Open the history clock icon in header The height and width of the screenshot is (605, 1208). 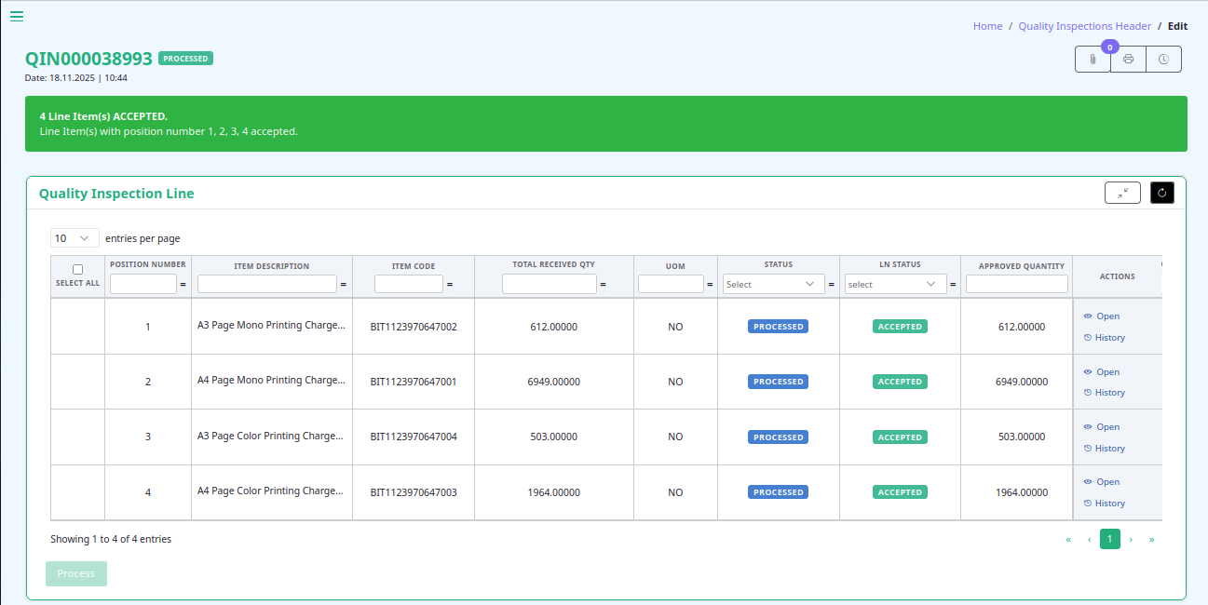pos(1163,60)
